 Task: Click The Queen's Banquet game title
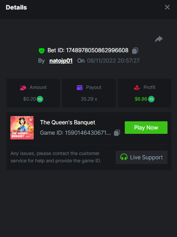(x=68, y=123)
